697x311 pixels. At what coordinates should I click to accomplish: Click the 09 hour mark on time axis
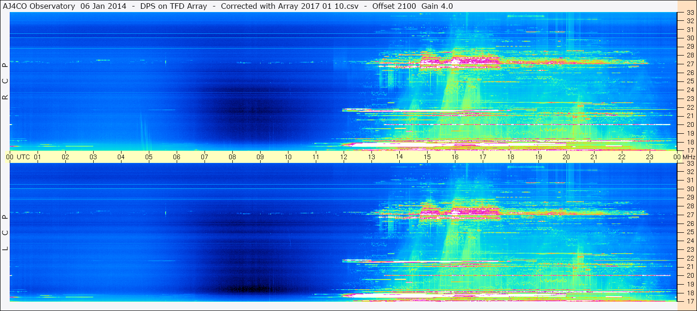click(x=260, y=157)
